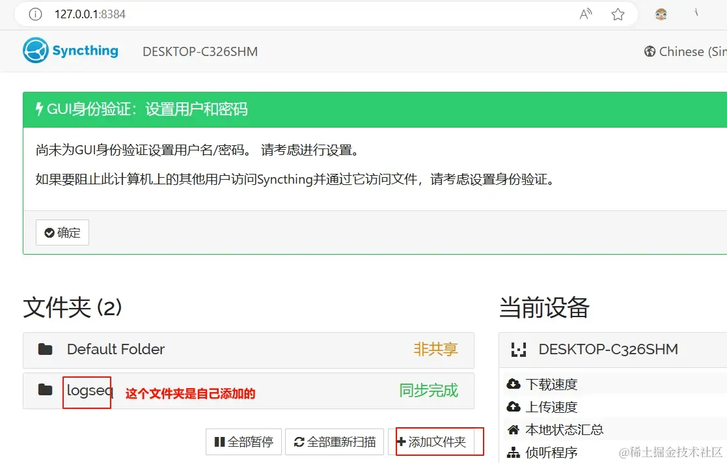The width and height of the screenshot is (727, 463).
Task: Click the download speed cloud icon
Action: click(x=515, y=384)
